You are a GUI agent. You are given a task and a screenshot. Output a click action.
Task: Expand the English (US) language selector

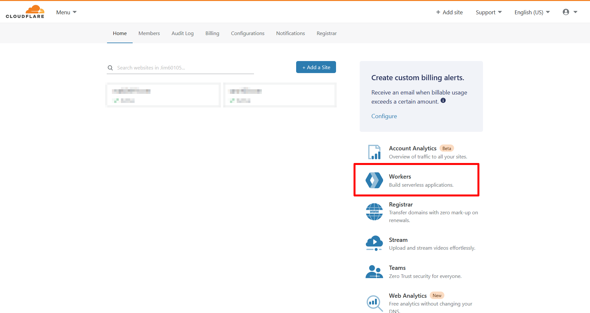pyautogui.click(x=532, y=12)
